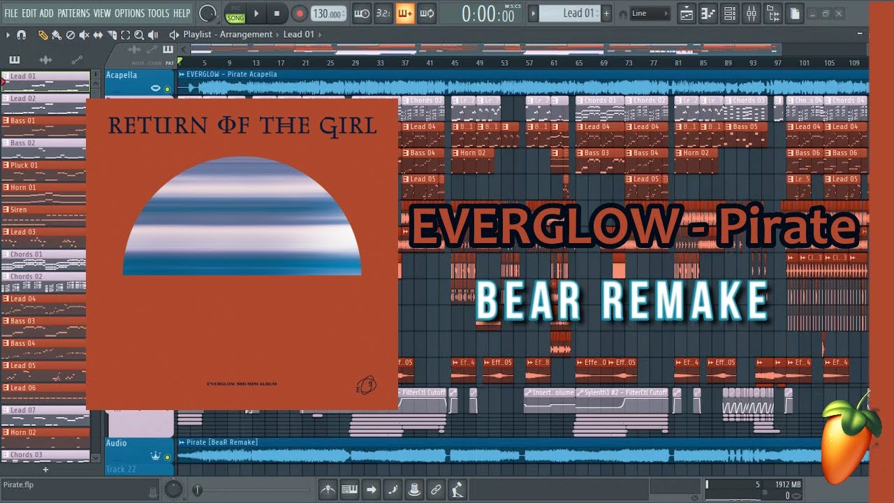Select Chords 01 pattern in picker list
The image size is (894, 503).
tap(45, 260)
